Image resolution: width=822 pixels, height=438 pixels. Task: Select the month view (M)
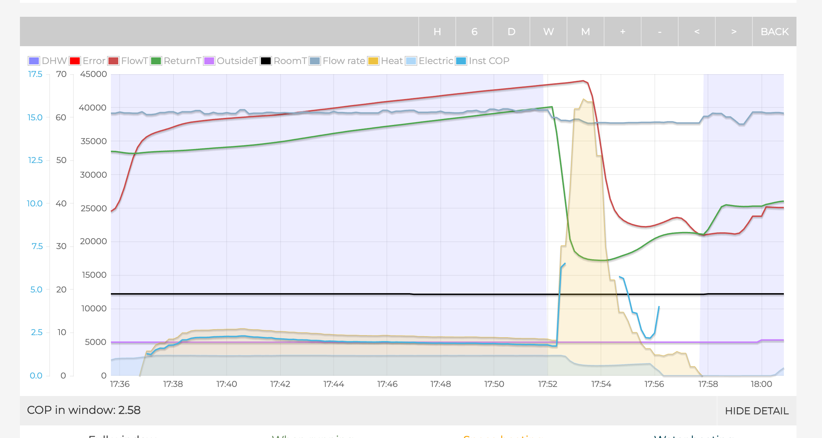point(585,31)
